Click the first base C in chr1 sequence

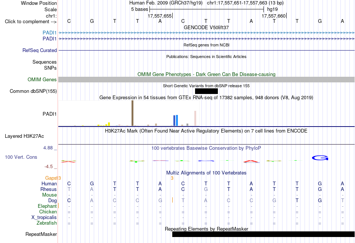click(69, 21)
